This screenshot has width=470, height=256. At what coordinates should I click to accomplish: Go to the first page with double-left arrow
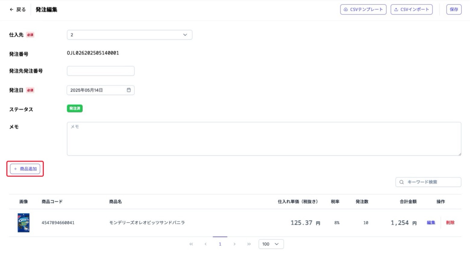coord(191,244)
